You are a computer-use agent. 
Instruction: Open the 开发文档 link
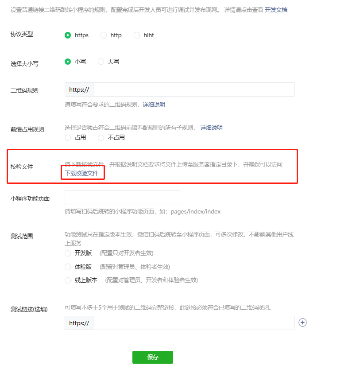276,10
